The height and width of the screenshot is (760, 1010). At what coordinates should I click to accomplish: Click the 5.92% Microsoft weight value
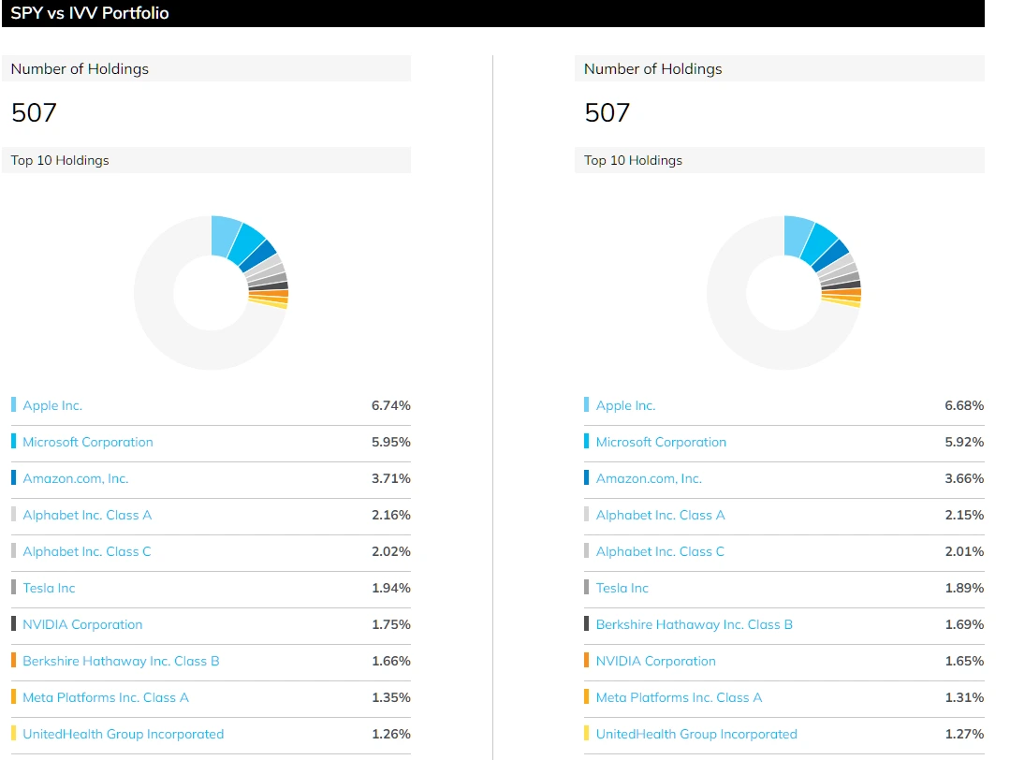coord(964,442)
